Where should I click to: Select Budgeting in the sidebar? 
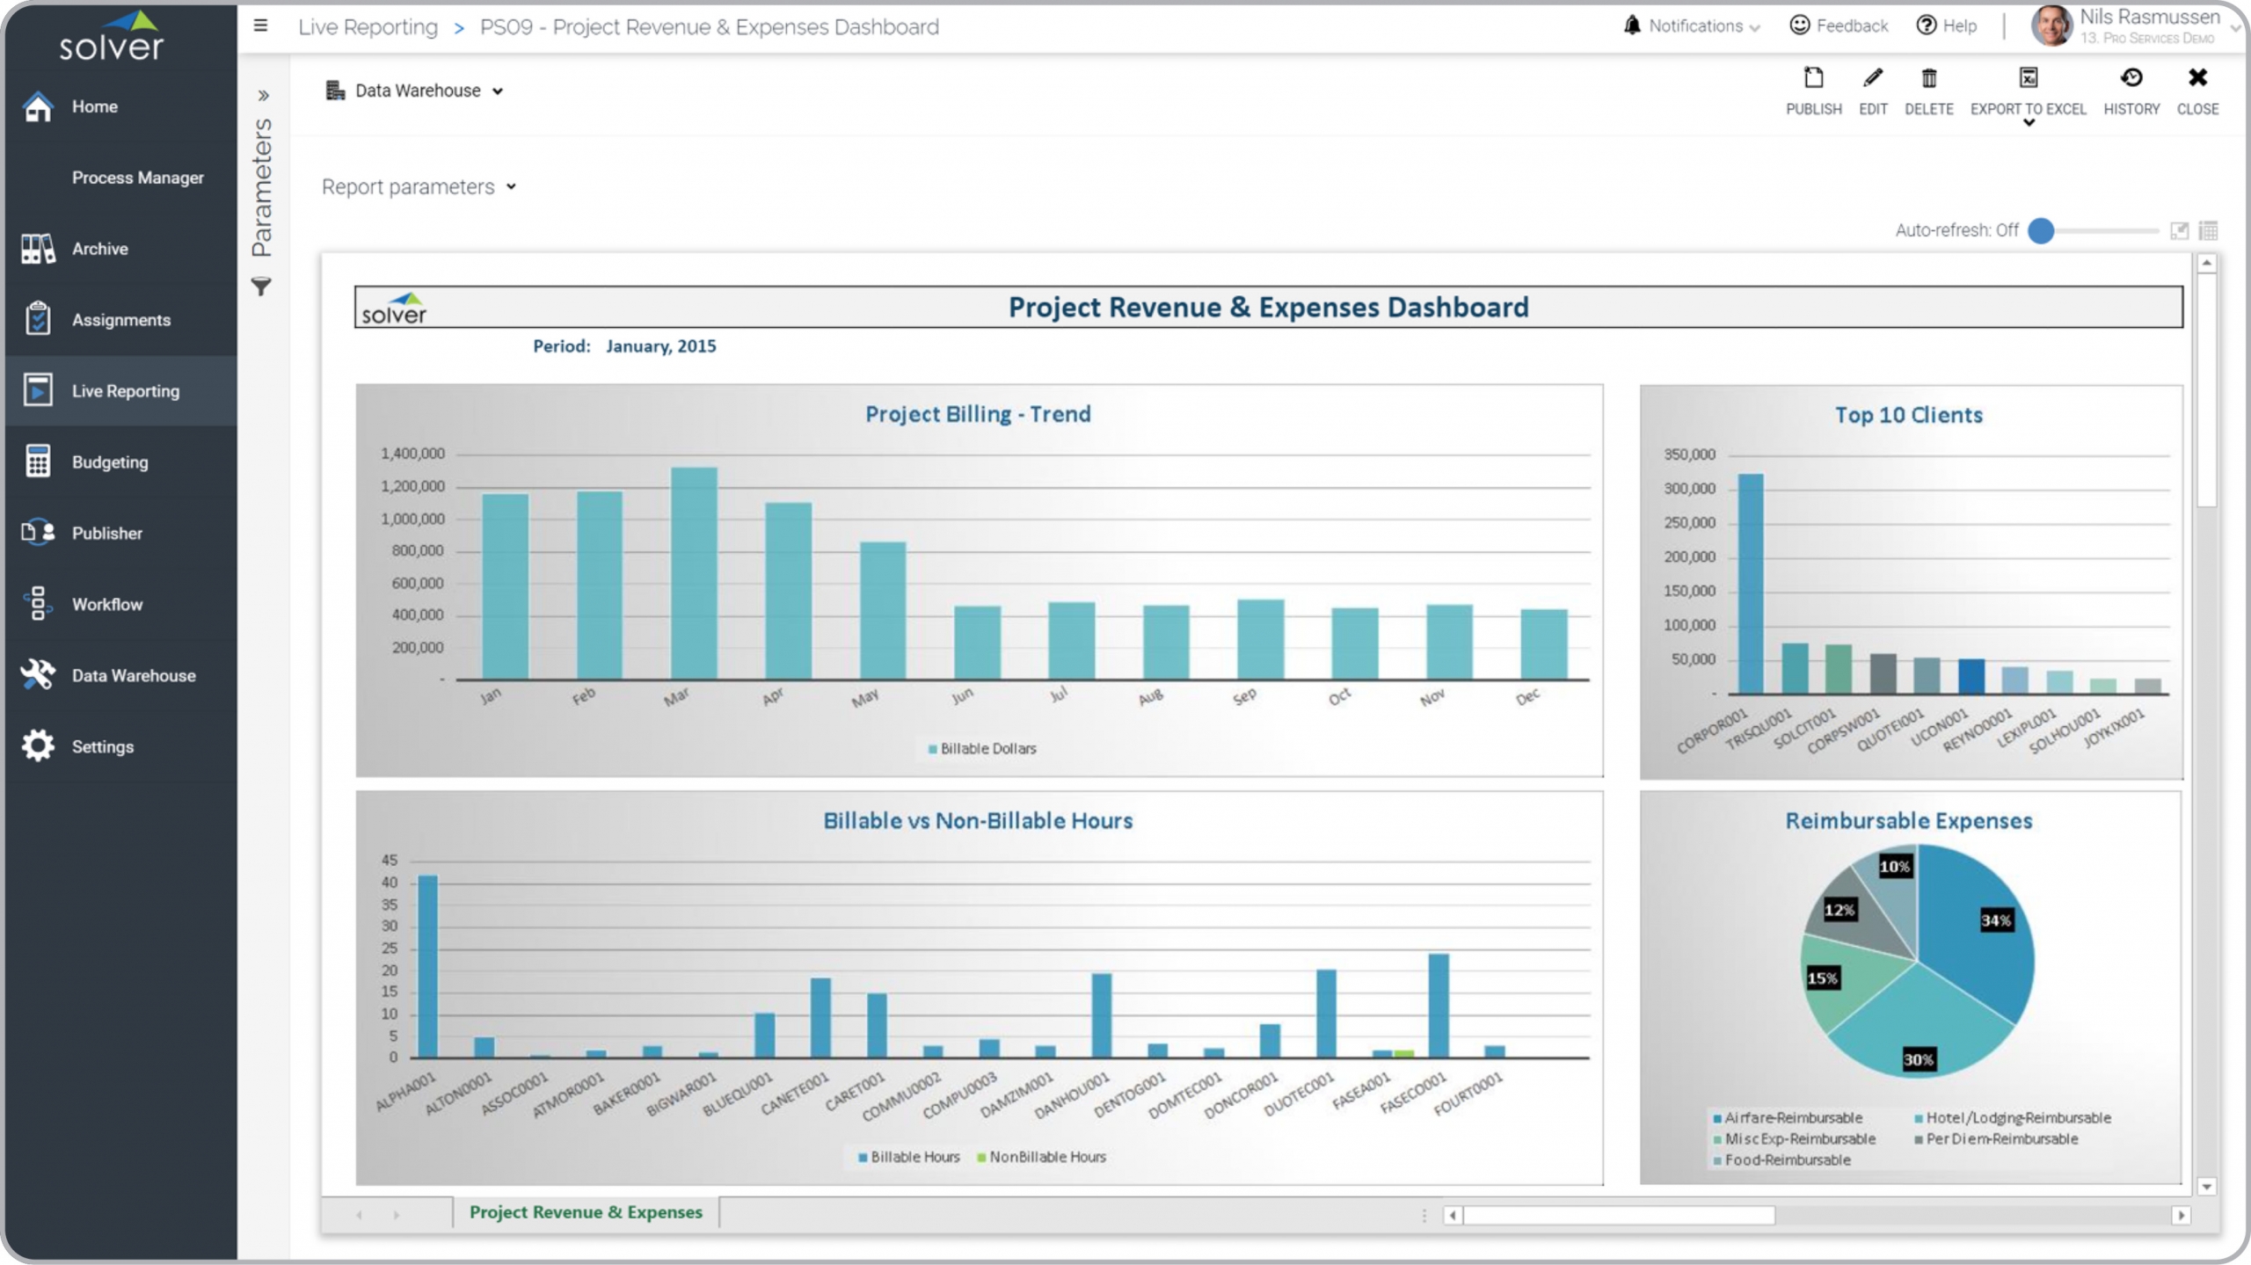tap(110, 462)
